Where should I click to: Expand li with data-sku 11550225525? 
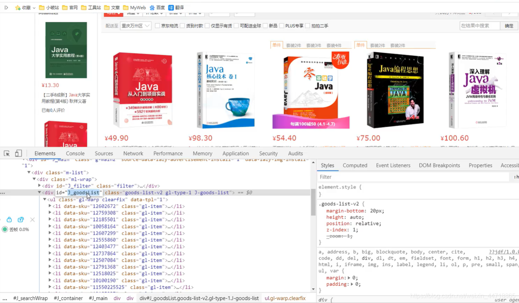[x=50, y=287]
